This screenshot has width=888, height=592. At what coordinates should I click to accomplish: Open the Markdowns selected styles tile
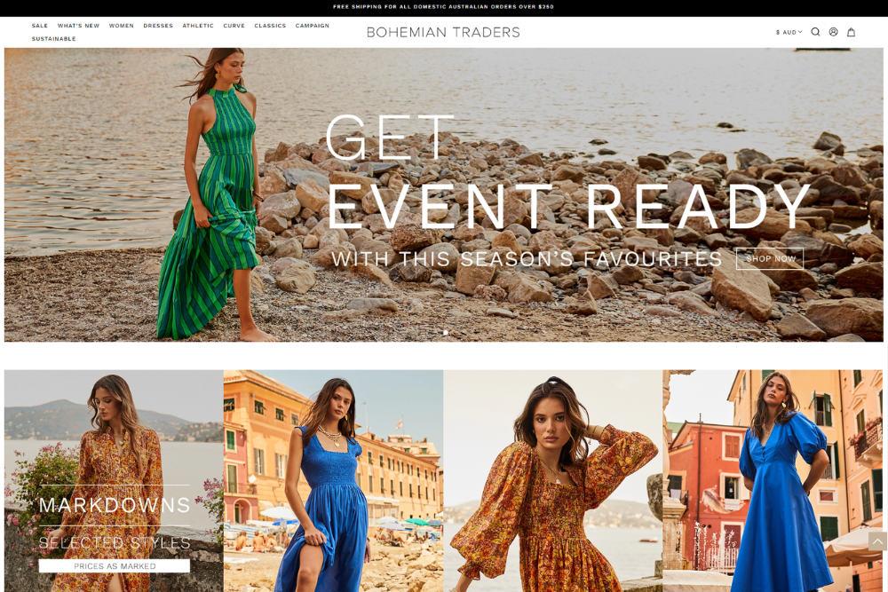pos(114,481)
